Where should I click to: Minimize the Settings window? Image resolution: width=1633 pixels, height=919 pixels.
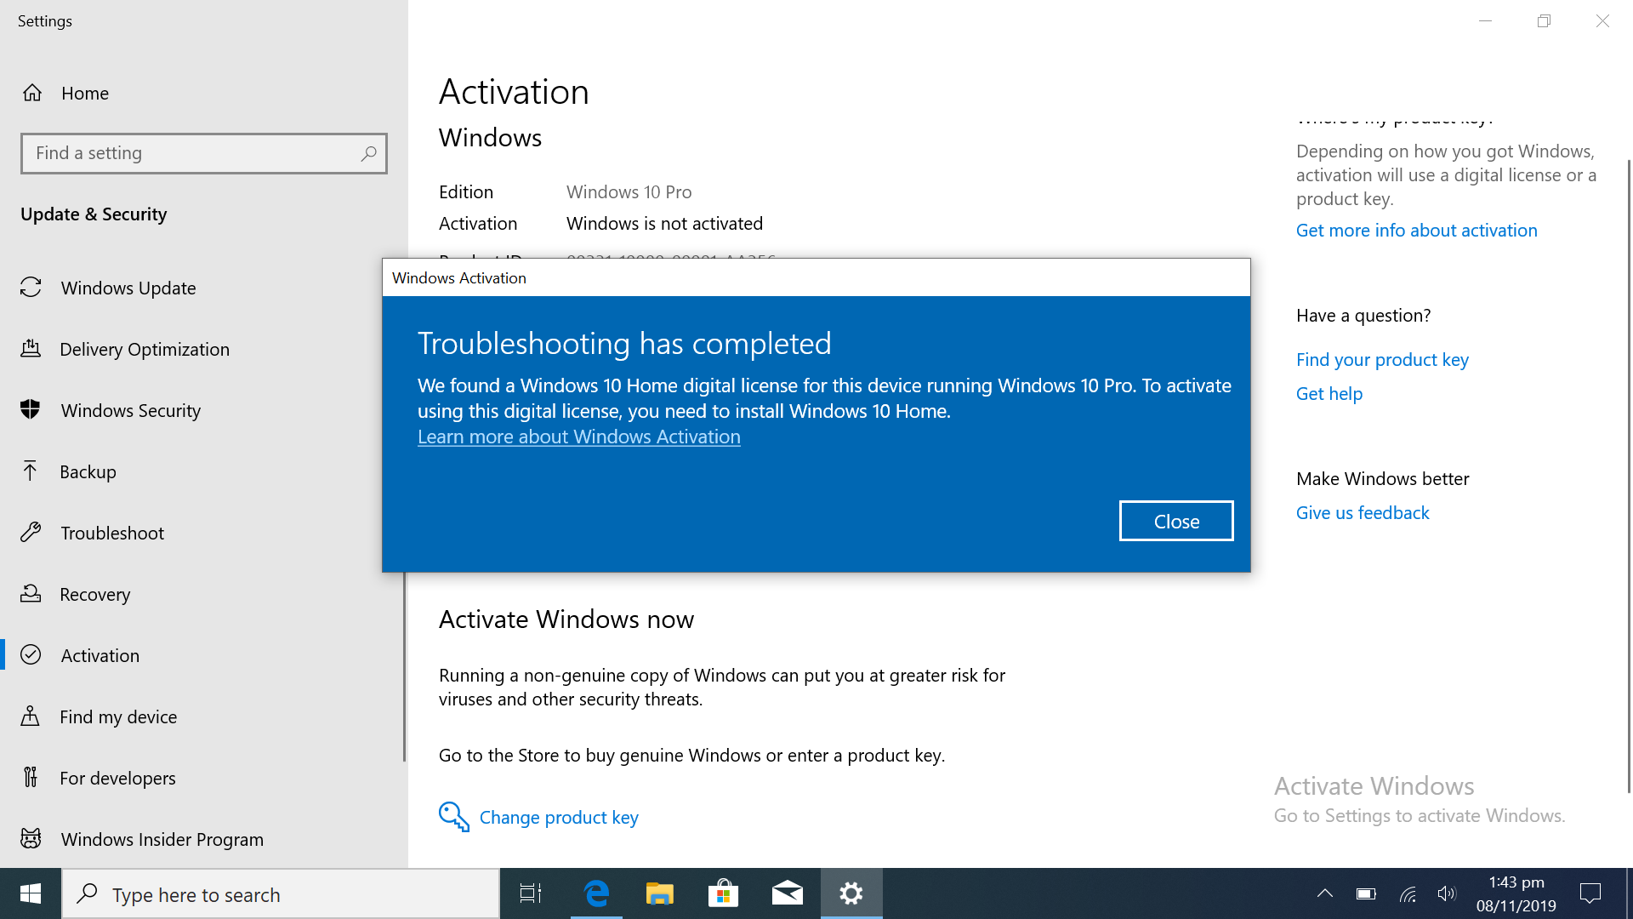[x=1485, y=20]
